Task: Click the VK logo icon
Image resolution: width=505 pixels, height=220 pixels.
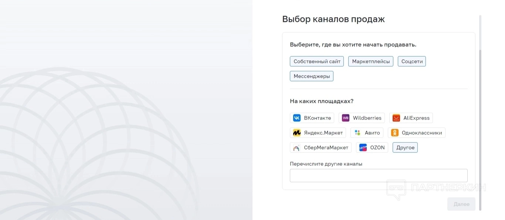Action: tap(297, 118)
